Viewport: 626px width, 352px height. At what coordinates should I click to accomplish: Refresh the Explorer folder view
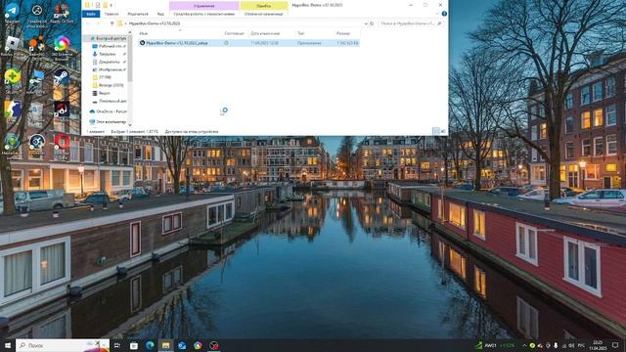pos(372,23)
